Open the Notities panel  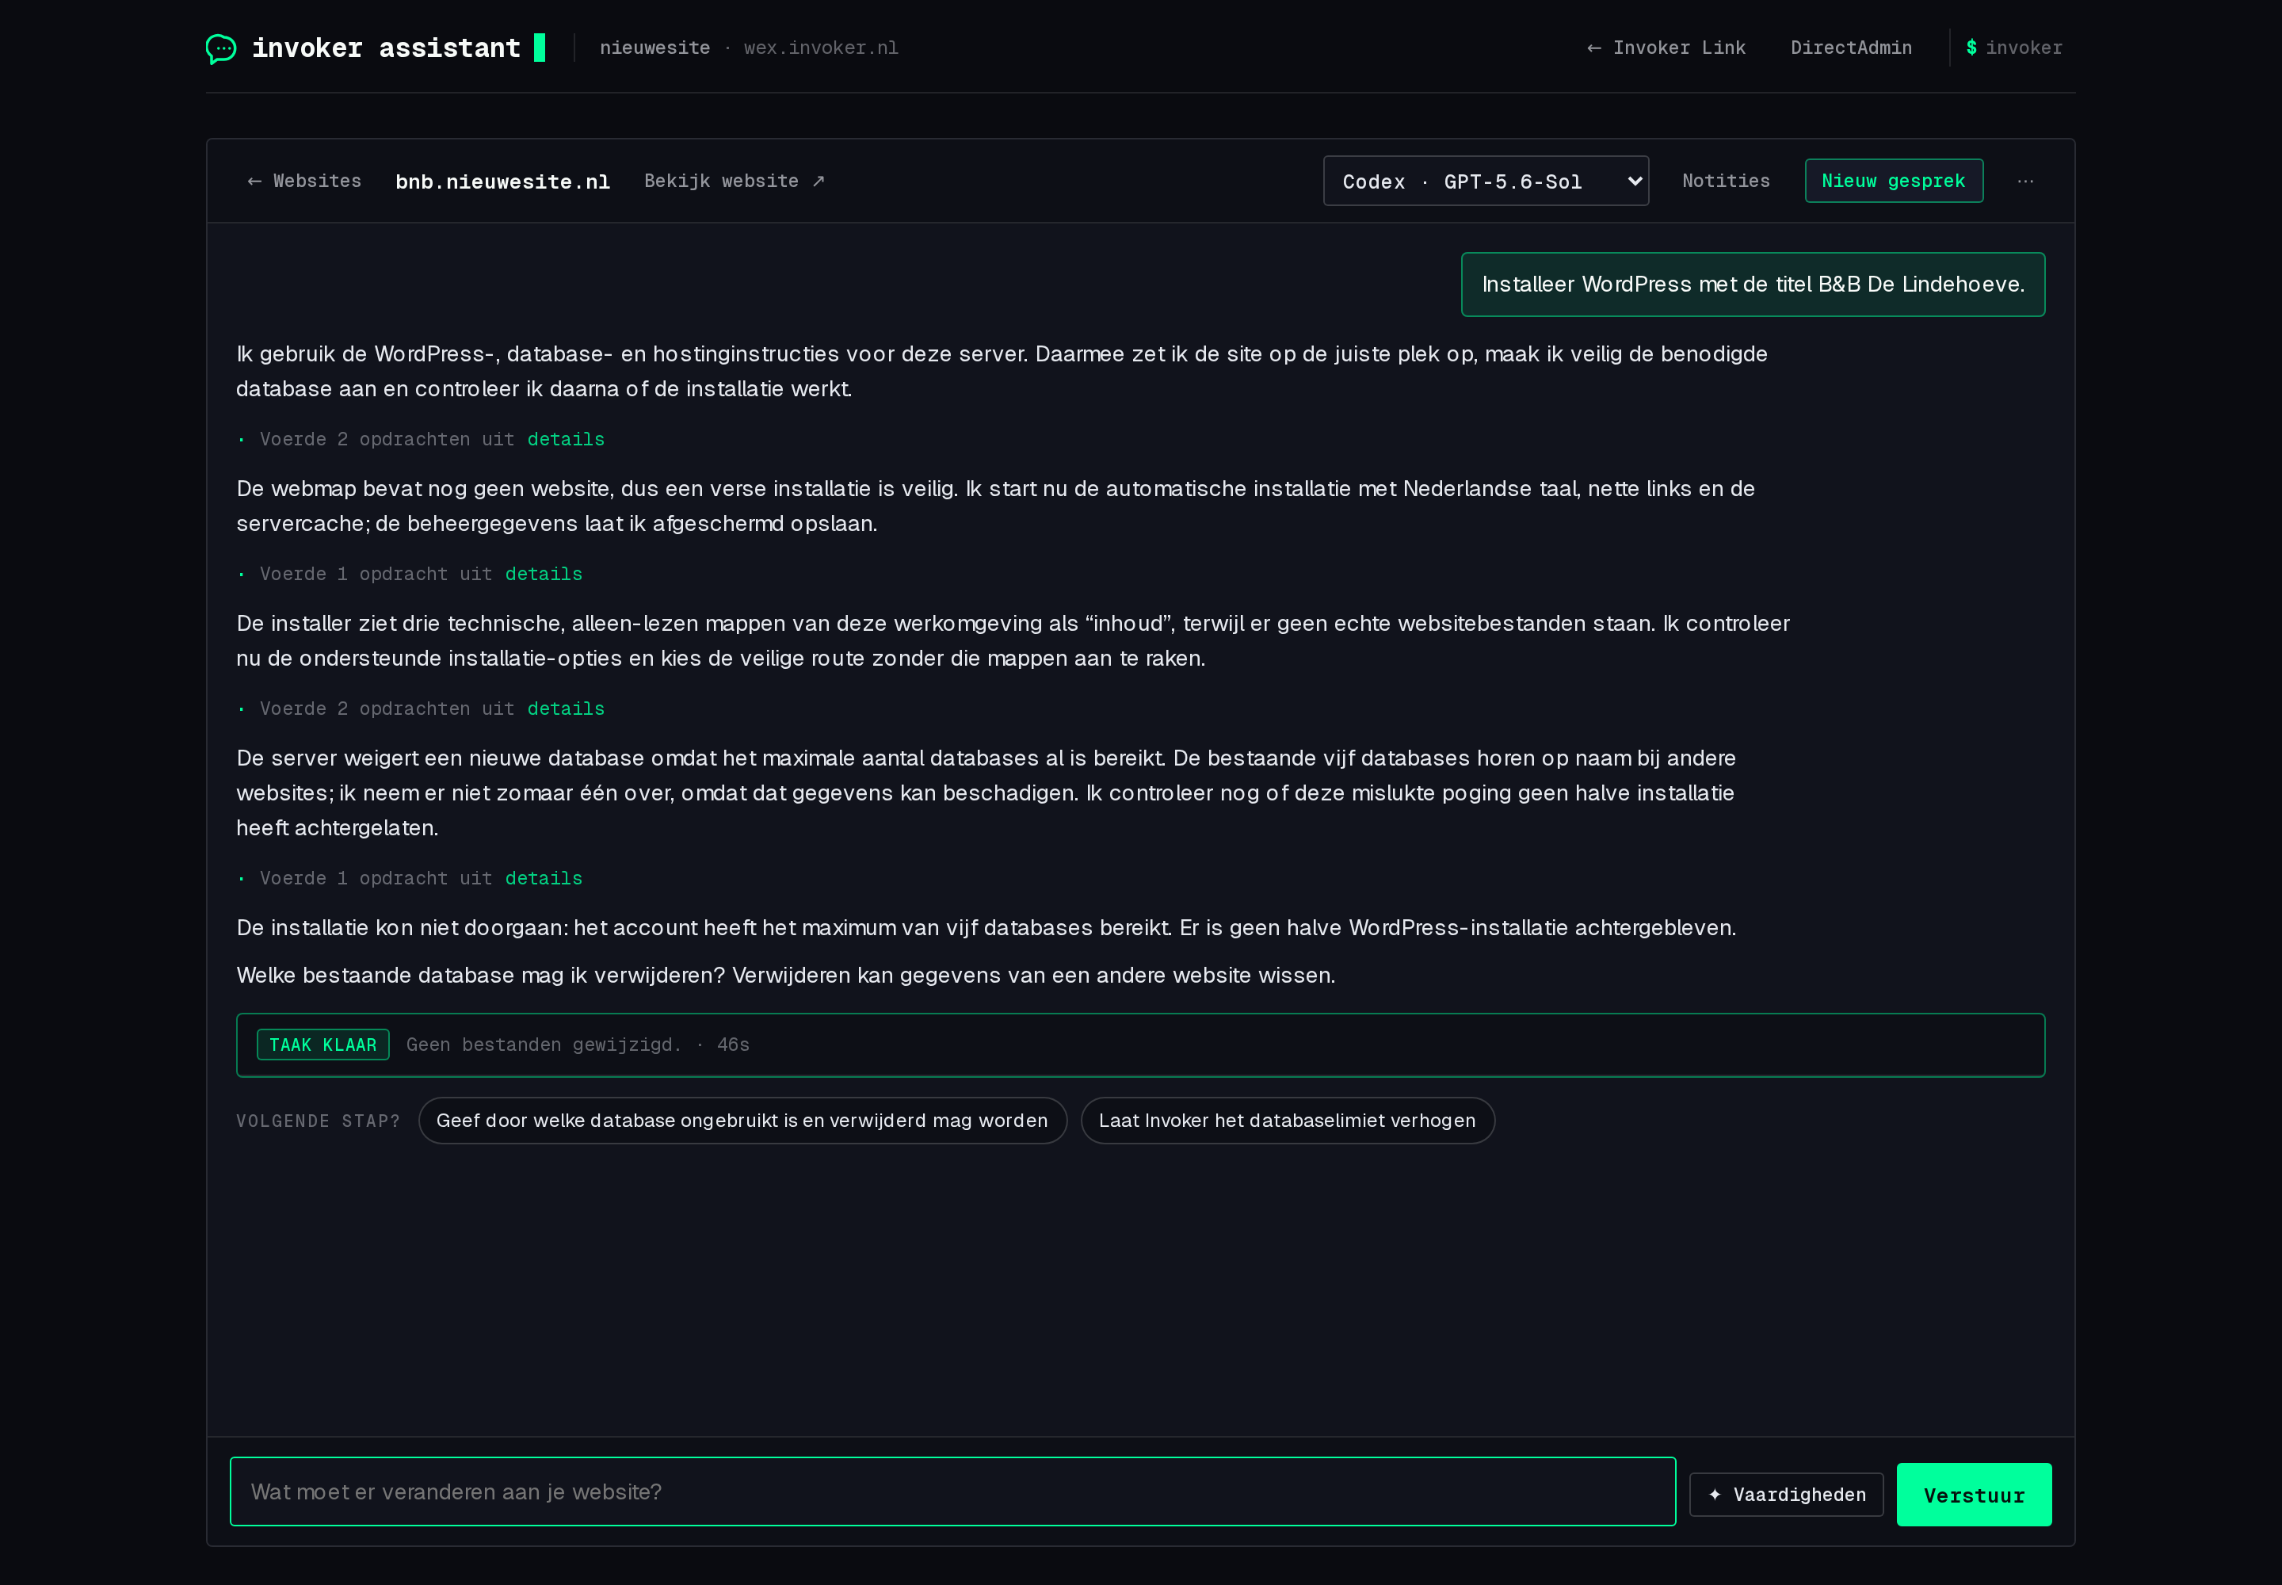[x=1726, y=181]
